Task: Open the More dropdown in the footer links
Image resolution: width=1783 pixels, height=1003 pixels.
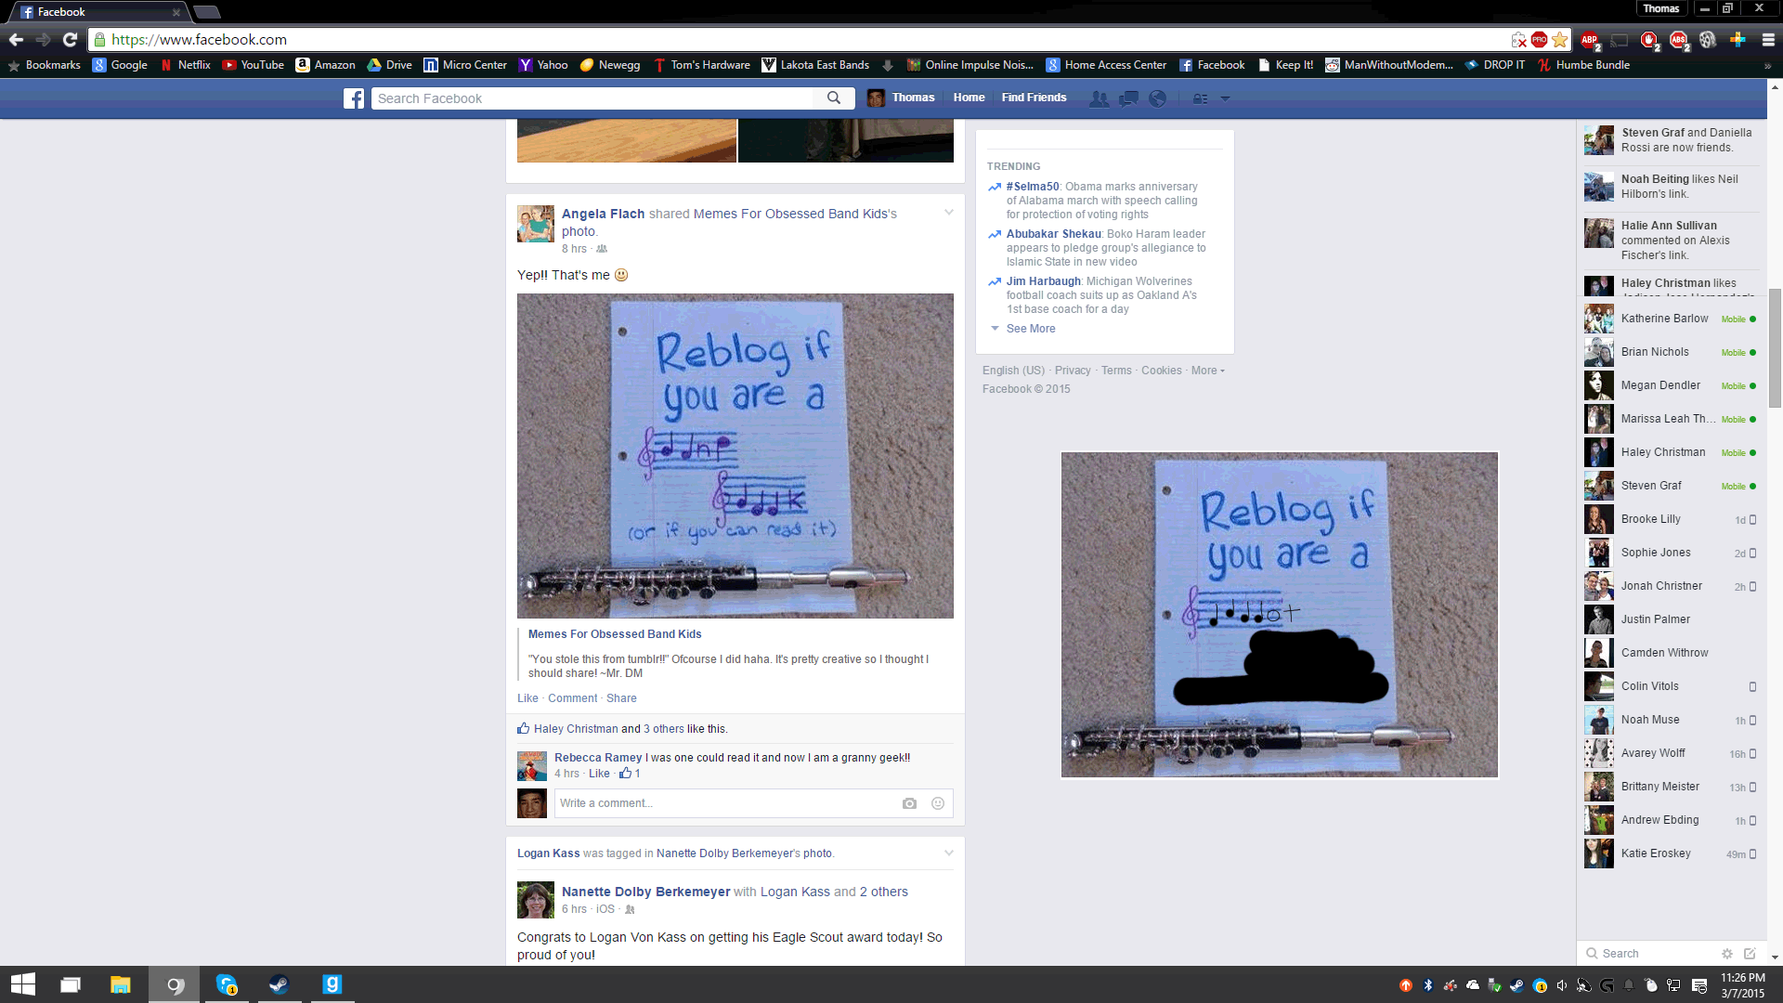Action: pyautogui.click(x=1207, y=371)
